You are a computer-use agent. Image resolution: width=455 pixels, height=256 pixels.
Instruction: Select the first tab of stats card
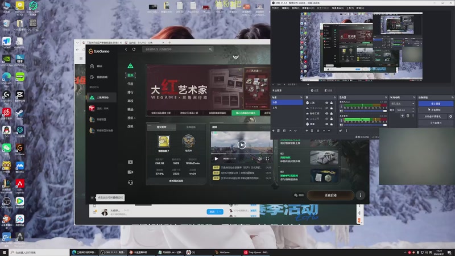tap(162, 127)
